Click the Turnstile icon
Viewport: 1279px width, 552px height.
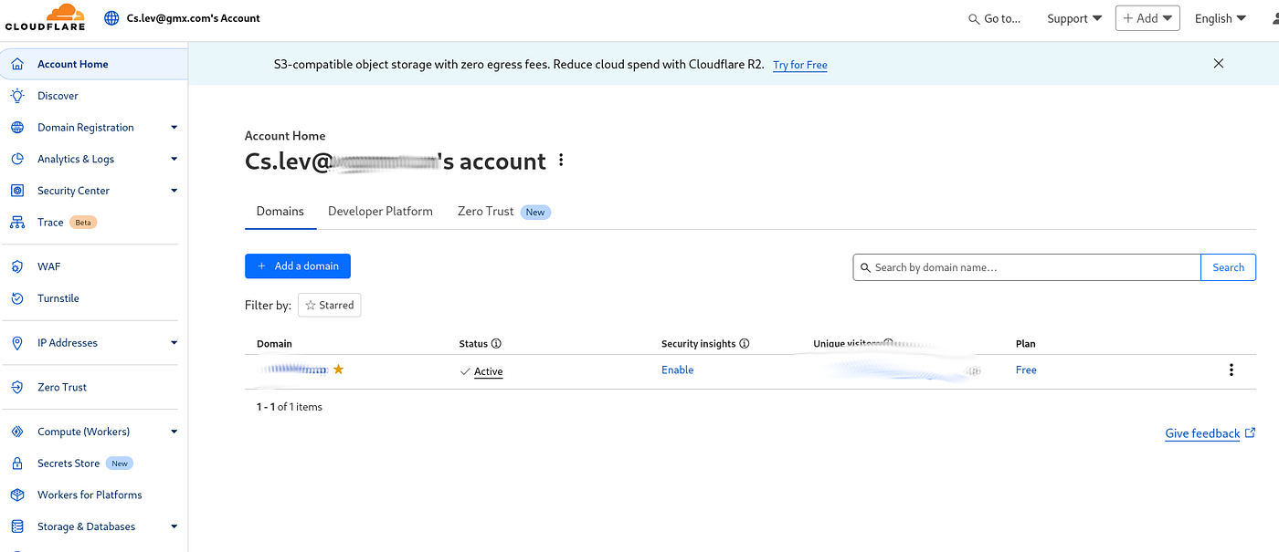tap(17, 298)
